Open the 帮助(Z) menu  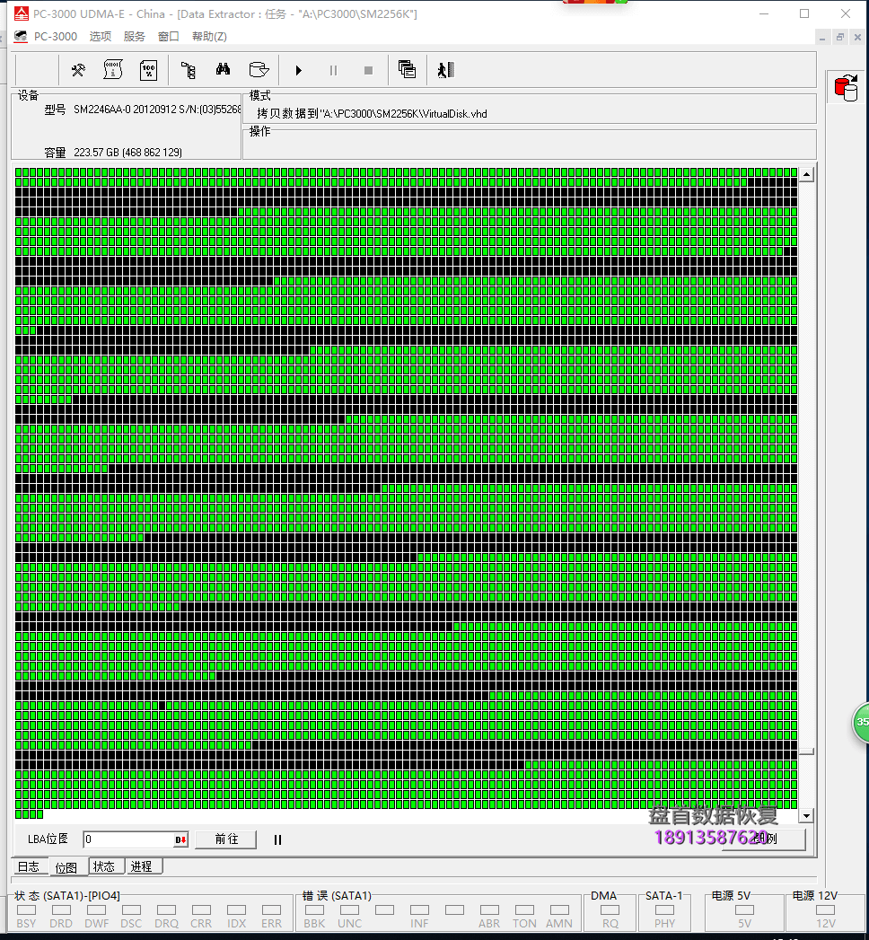[209, 37]
